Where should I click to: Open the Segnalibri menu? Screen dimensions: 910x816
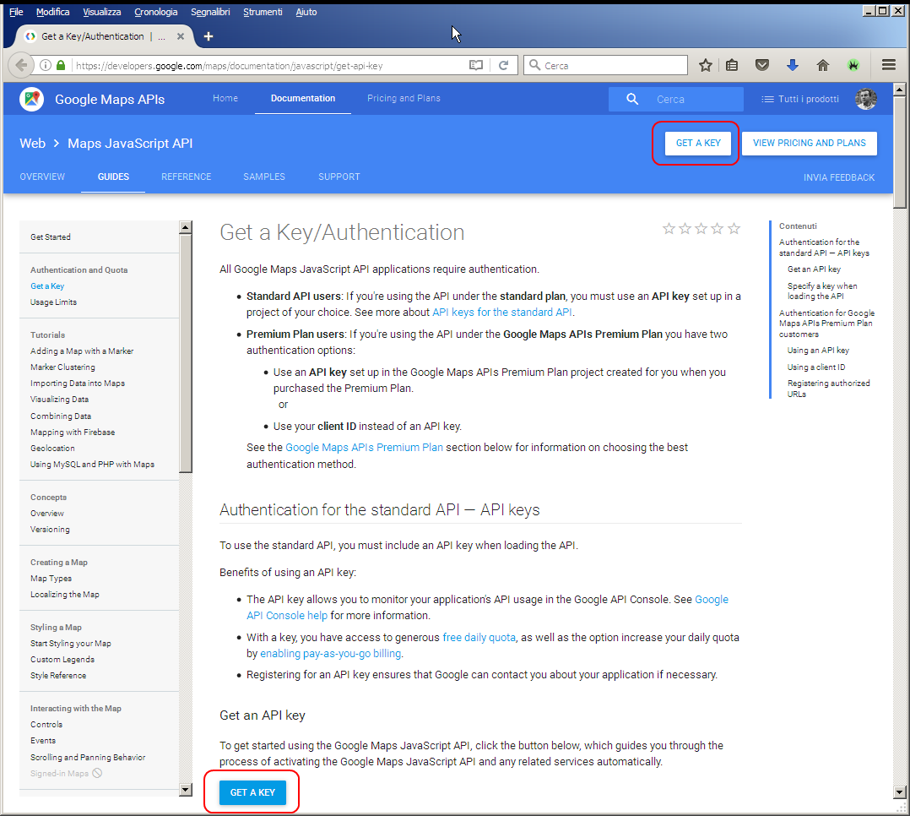pos(210,12)
